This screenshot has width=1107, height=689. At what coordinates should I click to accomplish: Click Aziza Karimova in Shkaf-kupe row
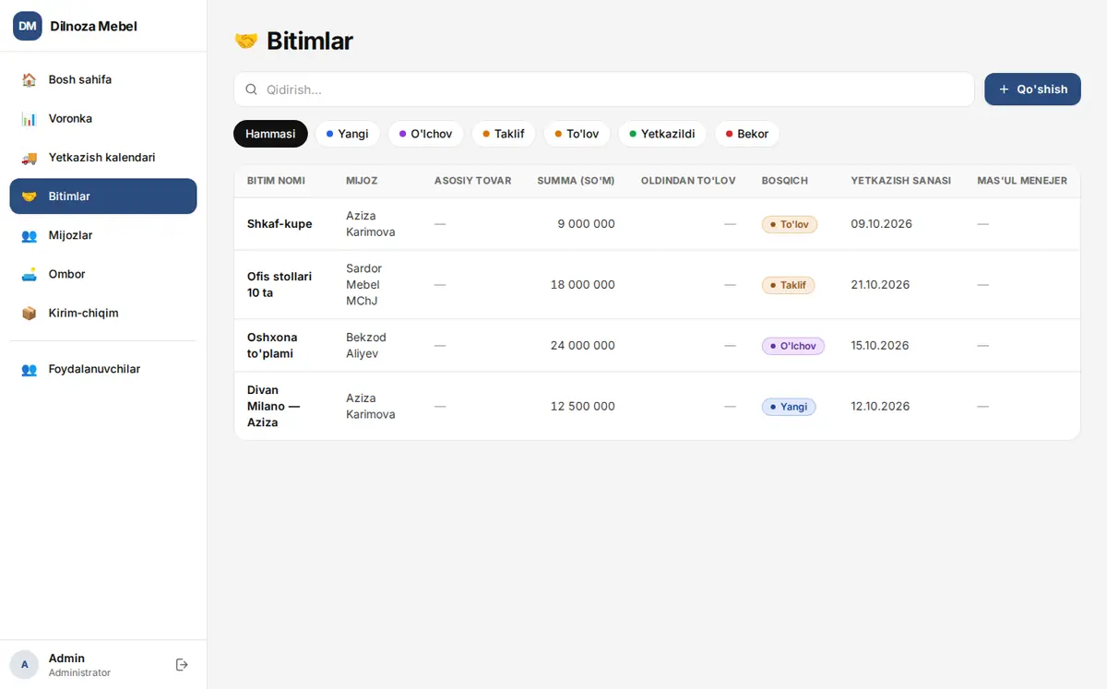coord(371,224)
